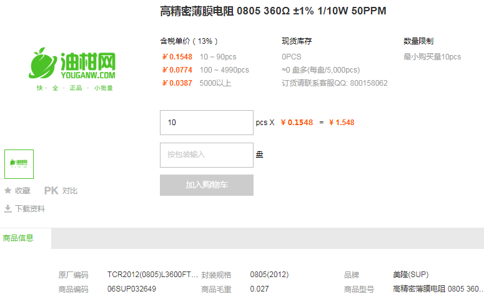Click the 最小购买量10pcs text
484x294 pixels.
tap(432, 57)
